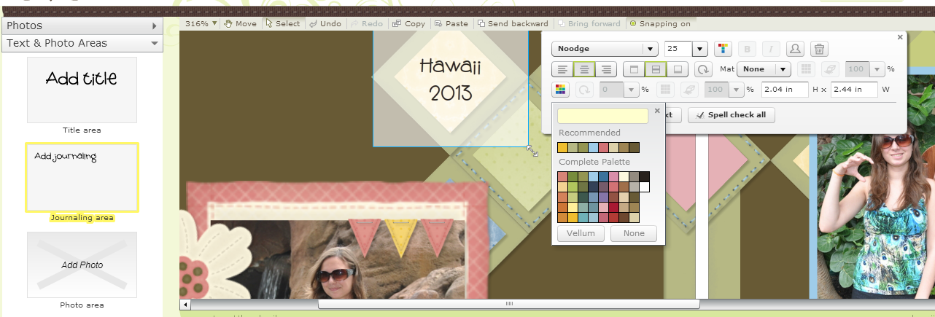This screenshot has width=935, height=317.
Task: Delete the text area with trash icon
Action: (x=819, y=49)
